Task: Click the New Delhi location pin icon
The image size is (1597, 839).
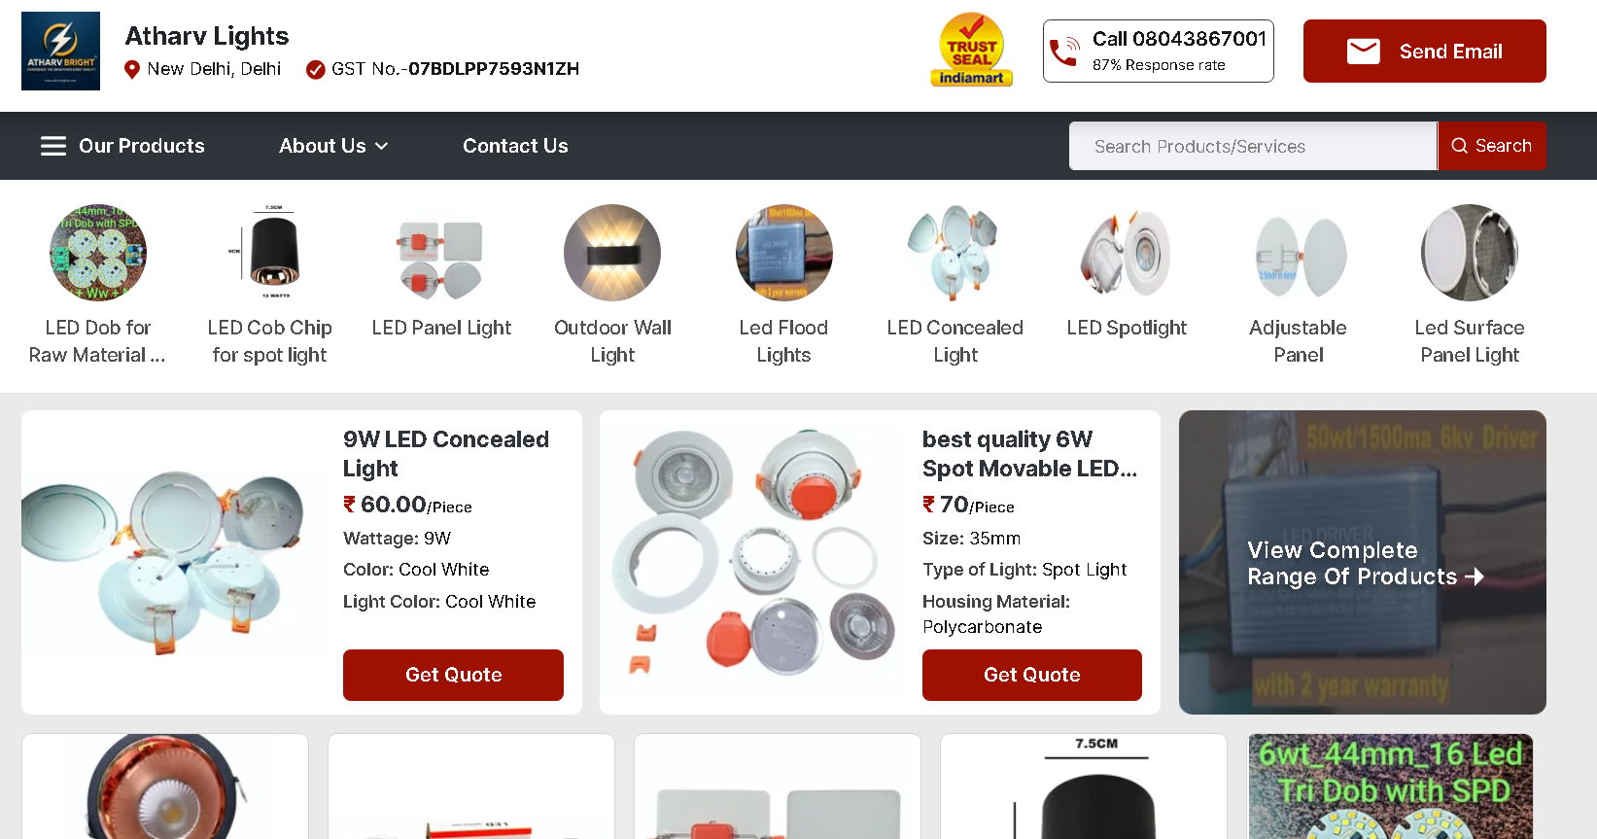Action: click(x=132, y=69)
